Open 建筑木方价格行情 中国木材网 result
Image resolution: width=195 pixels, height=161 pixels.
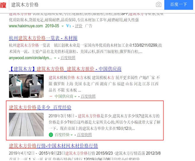point(53,146)
